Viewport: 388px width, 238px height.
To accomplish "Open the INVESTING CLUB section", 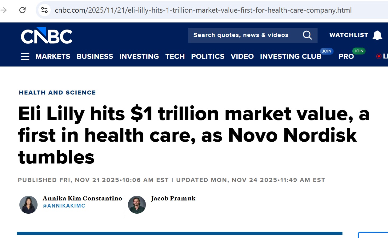I will pyautogui.click(x=291, y=57).
